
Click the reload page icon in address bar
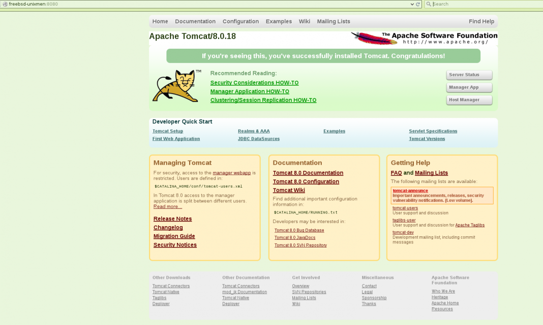pyautogui.click(x=418, y=4)
